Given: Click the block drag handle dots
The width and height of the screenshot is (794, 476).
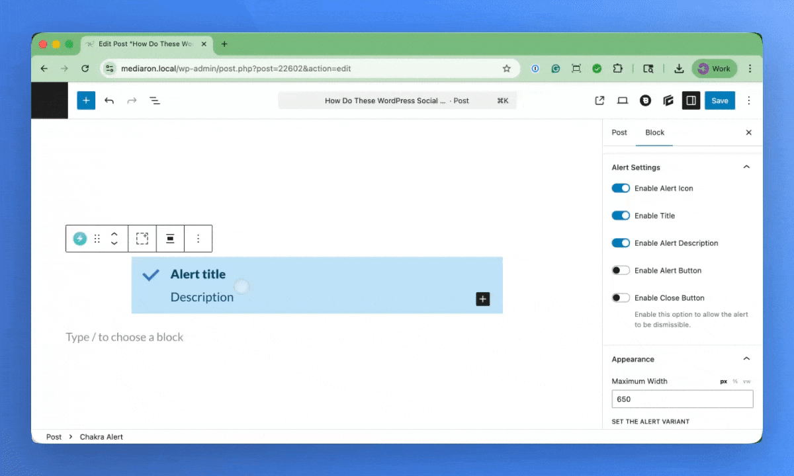Looking at the screenshot, I should coord(97,239).
